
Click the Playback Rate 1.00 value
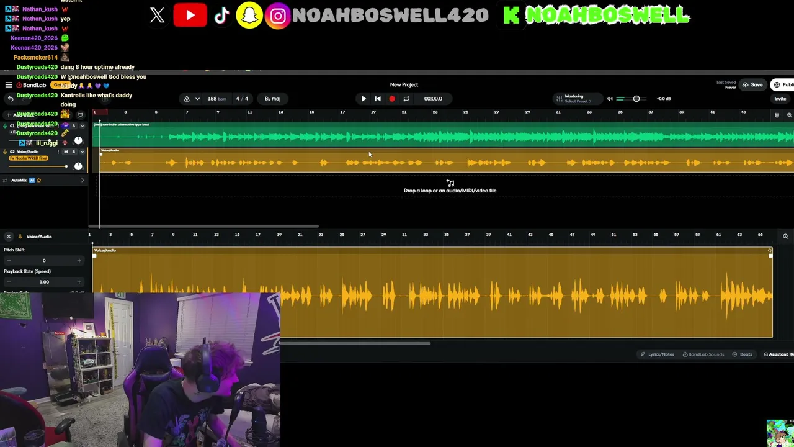[x=44, y=282]
